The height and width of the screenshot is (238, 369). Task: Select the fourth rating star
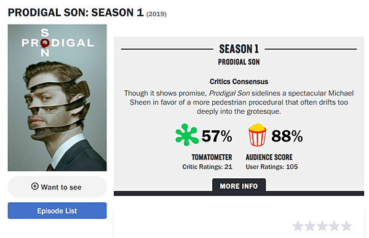(x=335, y=226)
